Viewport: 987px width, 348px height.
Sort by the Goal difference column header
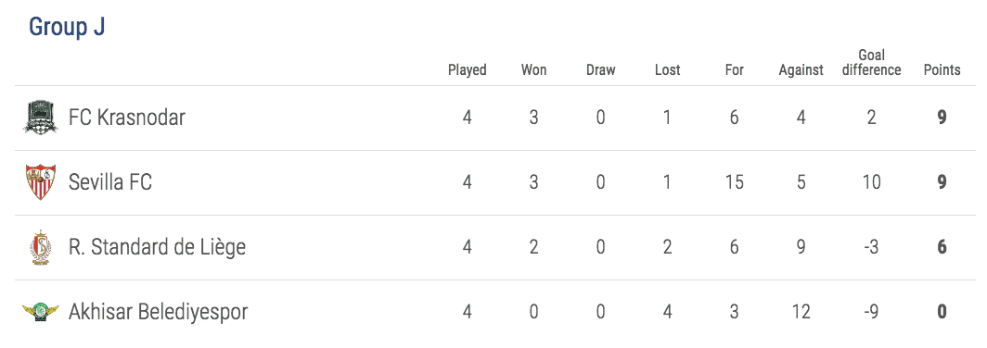pyautogui.click(x=871, y=63)
